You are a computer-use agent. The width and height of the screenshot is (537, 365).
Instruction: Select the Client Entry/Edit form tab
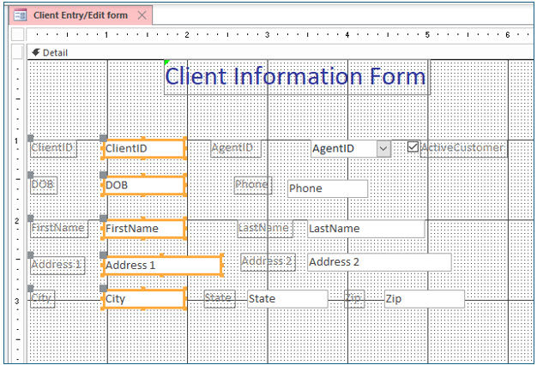pyautogui.click(x=81, y=15)
